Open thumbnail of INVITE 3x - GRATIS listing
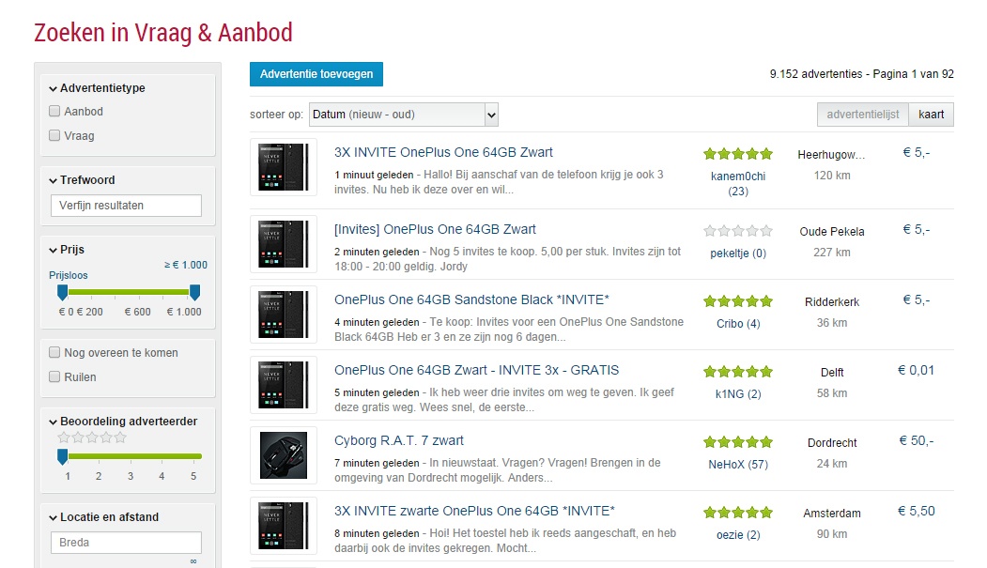Viewport: 987px width, 568px height. [284, 385]
